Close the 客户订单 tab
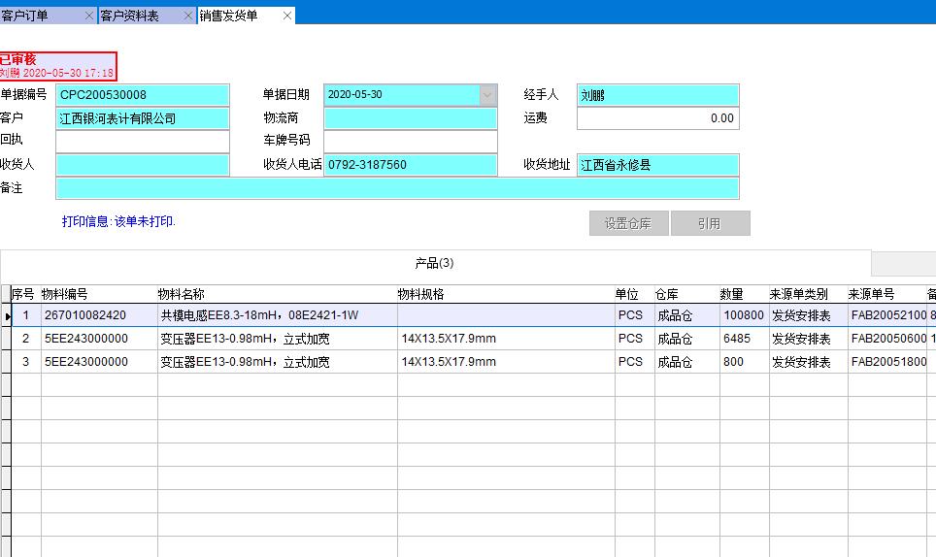936x557 pixels. click(89, 16)
